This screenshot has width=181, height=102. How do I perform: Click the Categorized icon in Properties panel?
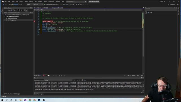146,12
